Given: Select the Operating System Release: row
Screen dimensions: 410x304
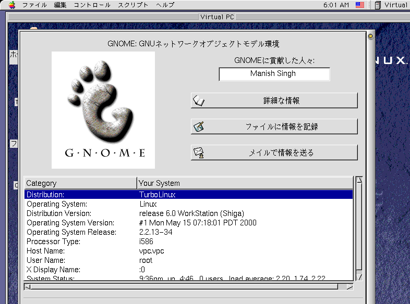Looking at the screenshot, I should point(188,232).
